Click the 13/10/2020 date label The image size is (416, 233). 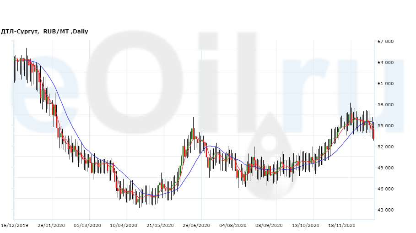pyautogui.click(x=305, y=225)
